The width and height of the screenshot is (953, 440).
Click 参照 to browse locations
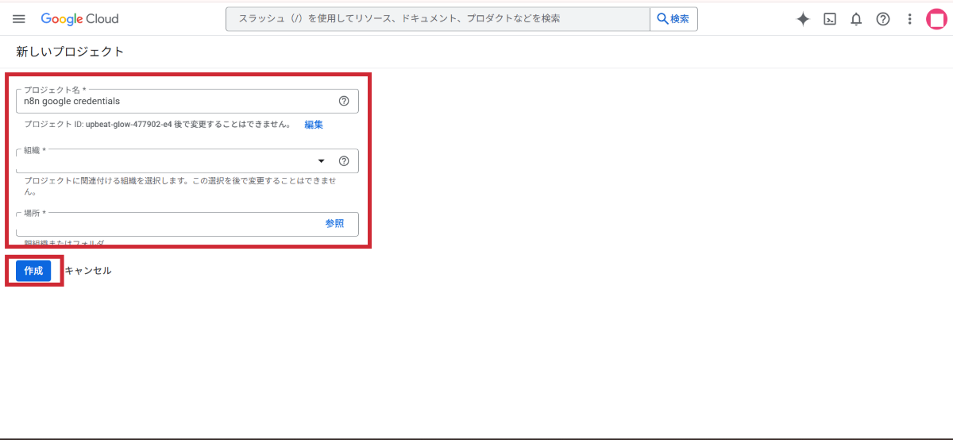tap(334, 224)
